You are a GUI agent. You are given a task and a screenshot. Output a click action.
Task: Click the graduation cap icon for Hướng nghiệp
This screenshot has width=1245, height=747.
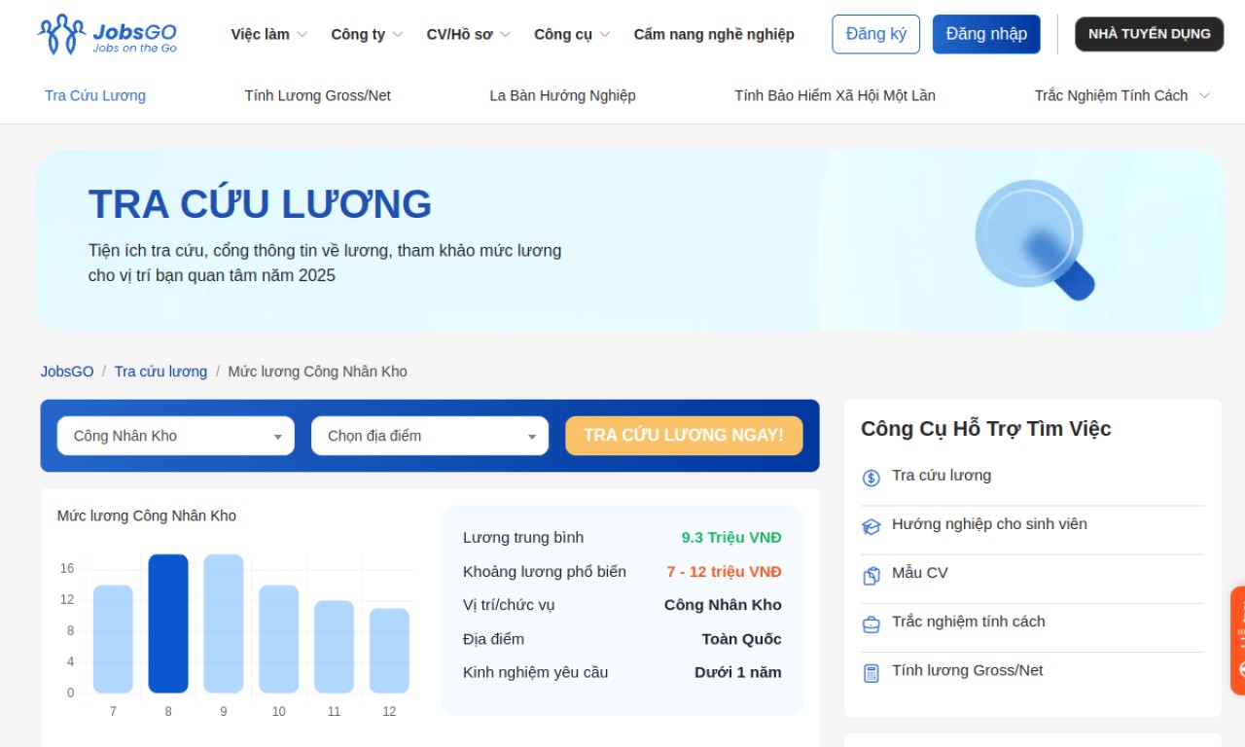coord(871,526)
